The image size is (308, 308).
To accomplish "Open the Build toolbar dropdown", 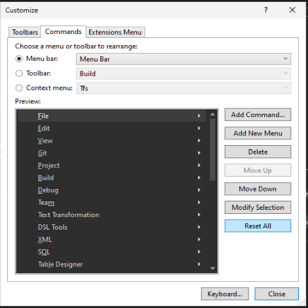I will click(x=183, y=73).
